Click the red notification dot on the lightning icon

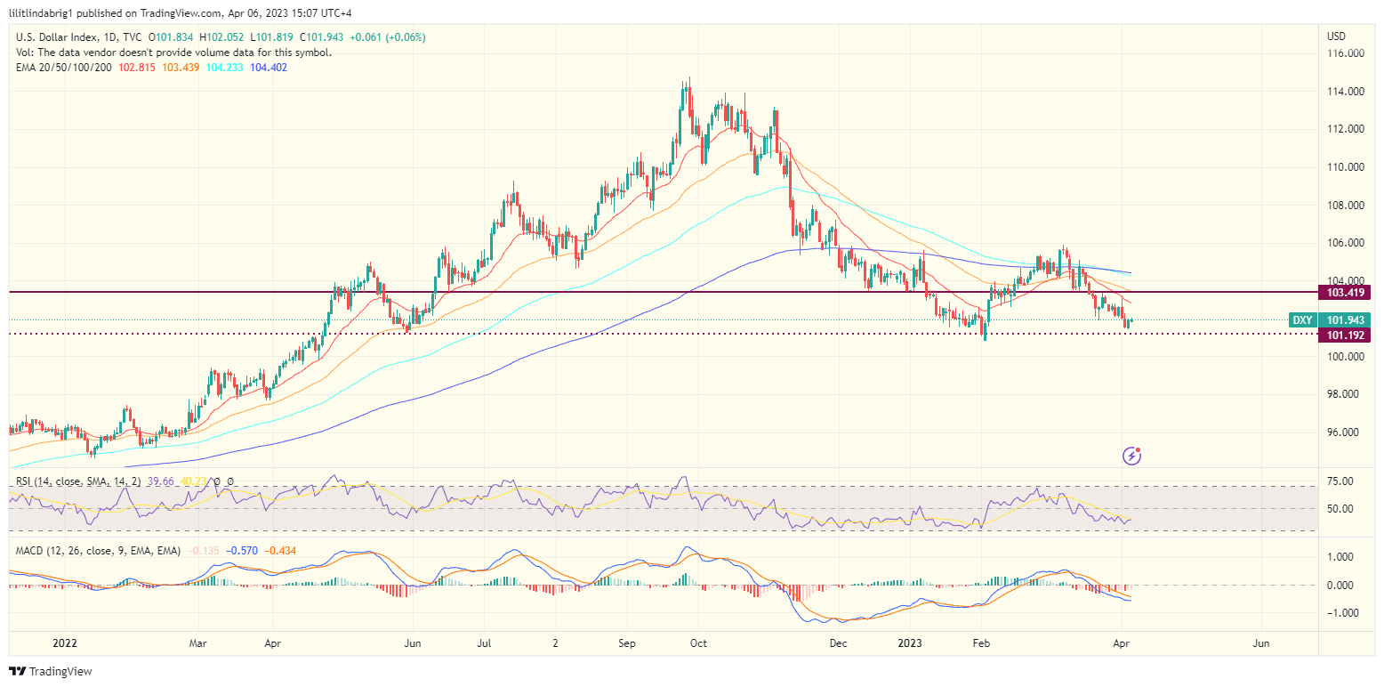1138,449
